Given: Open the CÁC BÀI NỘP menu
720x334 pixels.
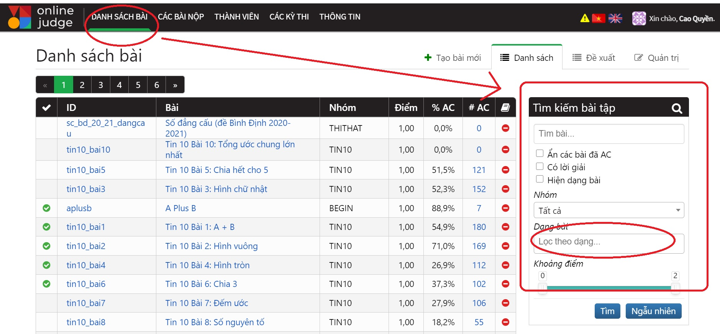Looking at the screenshot, I should 181,17.
